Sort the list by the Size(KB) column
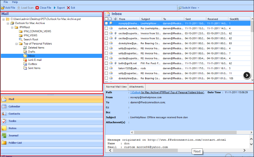The image size is (254, 157). click(239, 19)
